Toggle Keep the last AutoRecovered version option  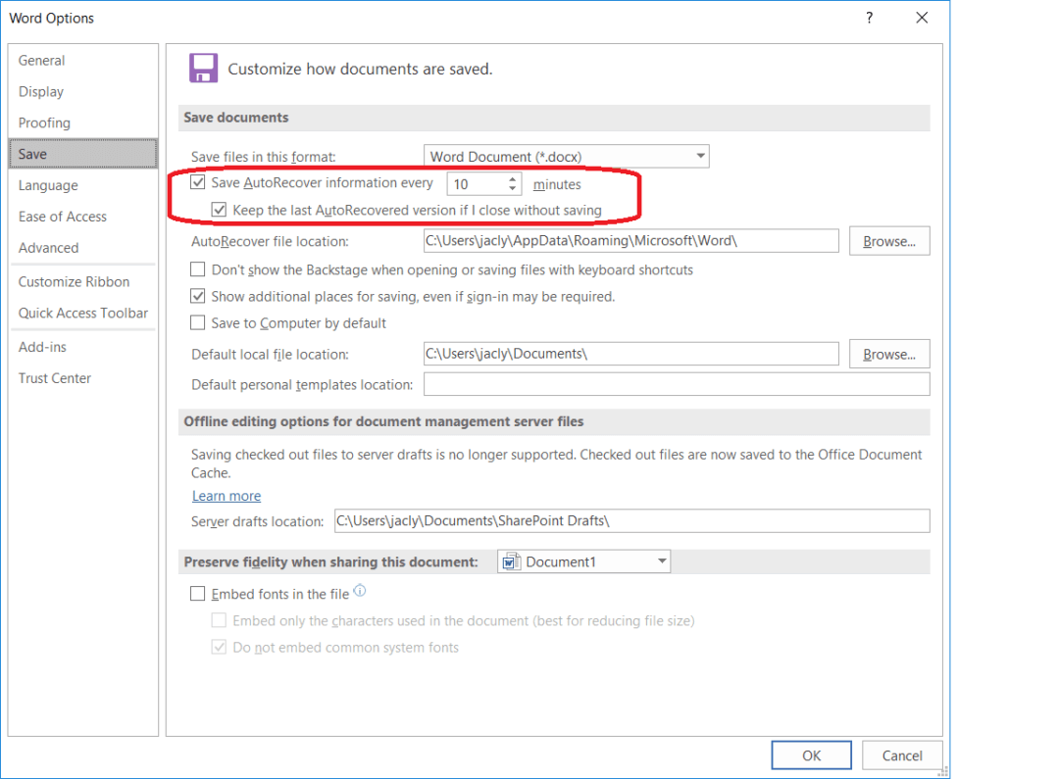pyautogui.click(x=219, y=210)
